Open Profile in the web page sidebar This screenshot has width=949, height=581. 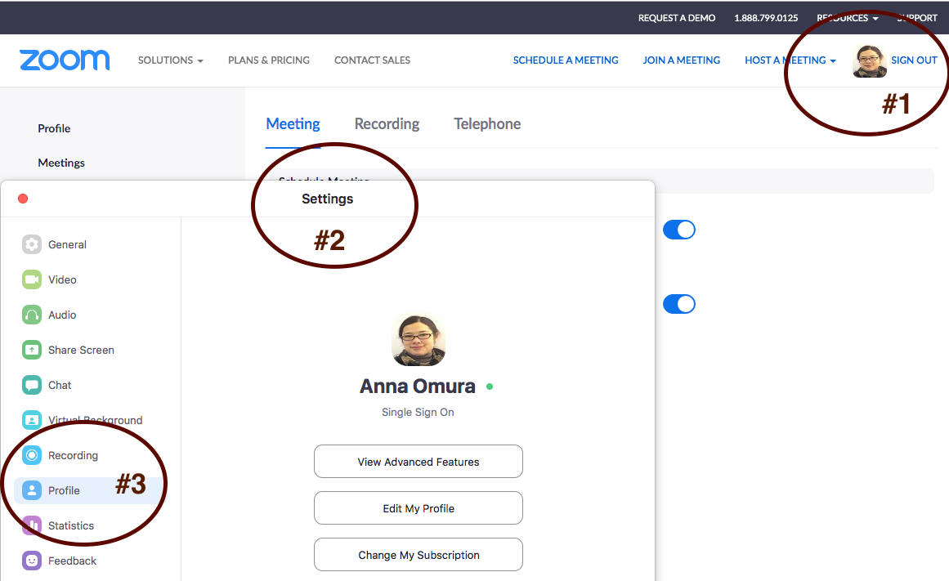tap(54, 128)
